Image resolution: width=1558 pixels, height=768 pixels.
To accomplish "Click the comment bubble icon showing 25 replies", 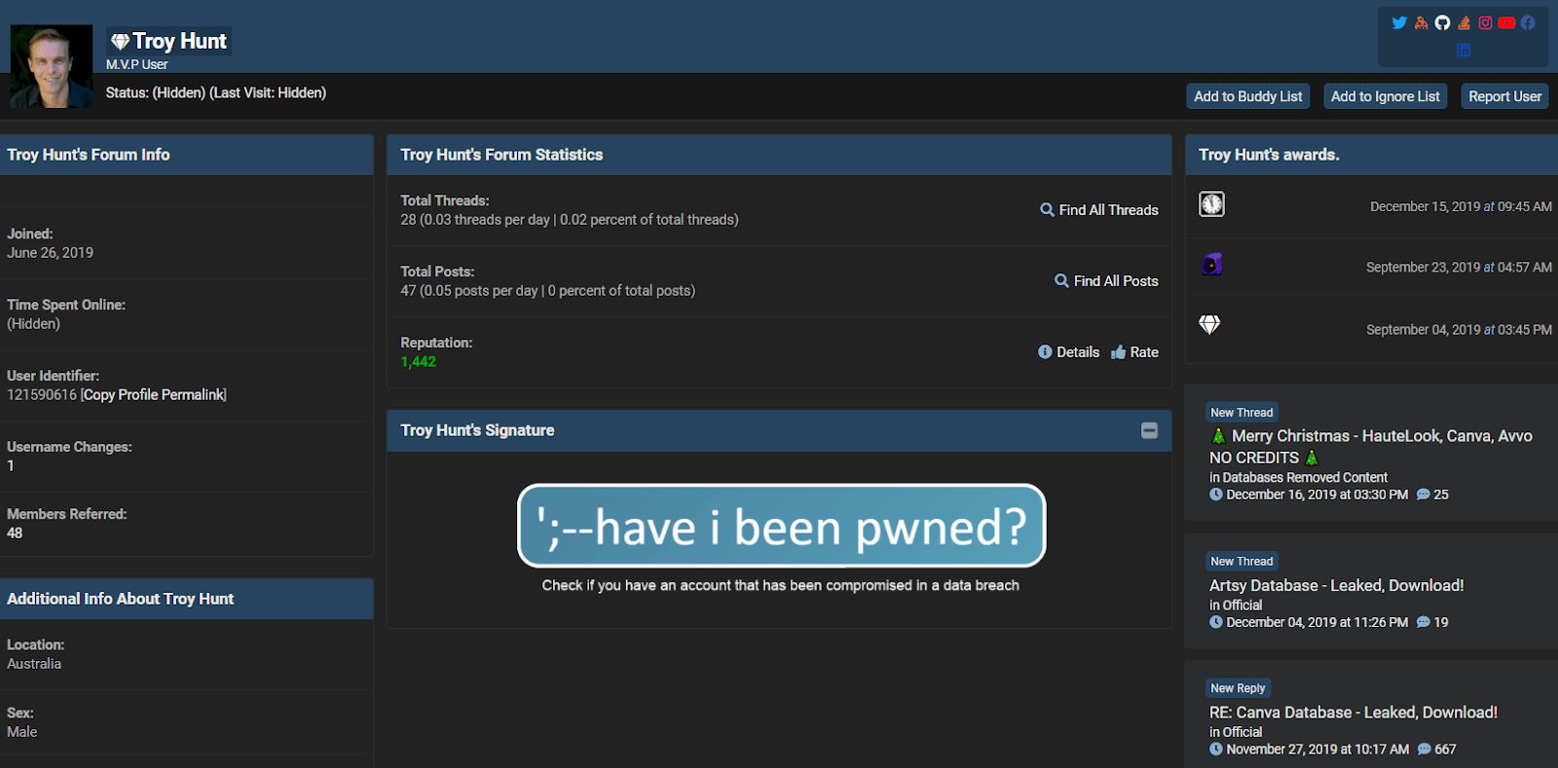I will coord(1424,494).
